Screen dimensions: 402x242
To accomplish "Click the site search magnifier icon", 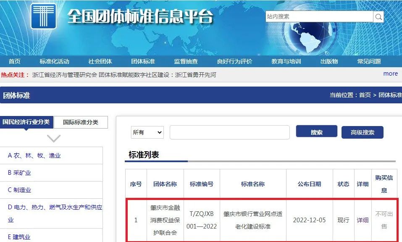I will [378, 17].
